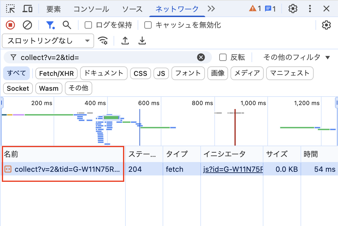Open the network search magnifier
The width and height of the screenshot is (338, 226).
67,25
